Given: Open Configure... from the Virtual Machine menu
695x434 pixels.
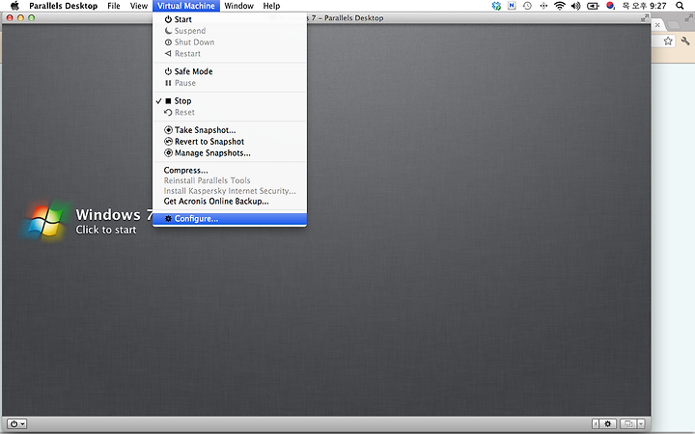Looking at the screenshot, I should (x=229, y=219).
